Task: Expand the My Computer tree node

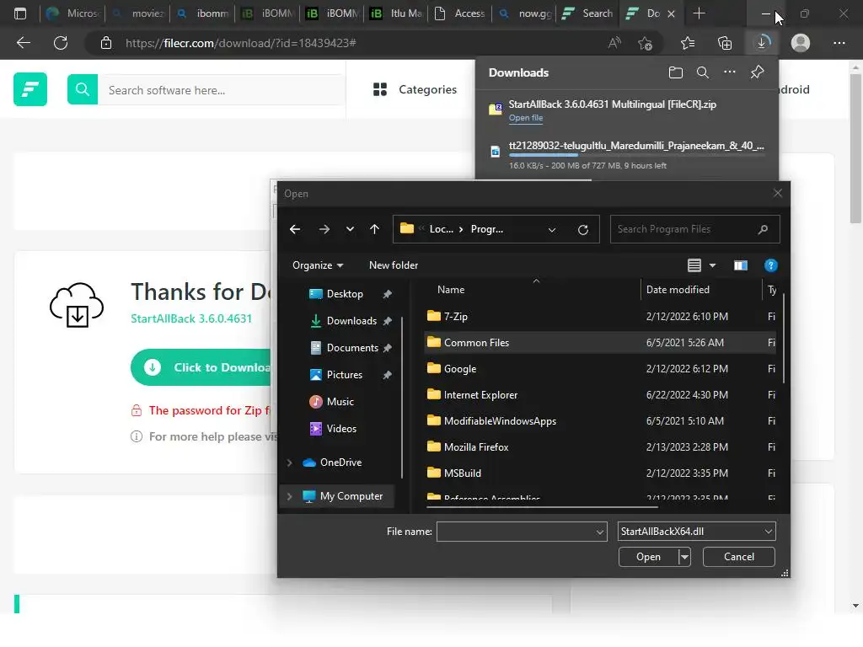Action: 290,496
